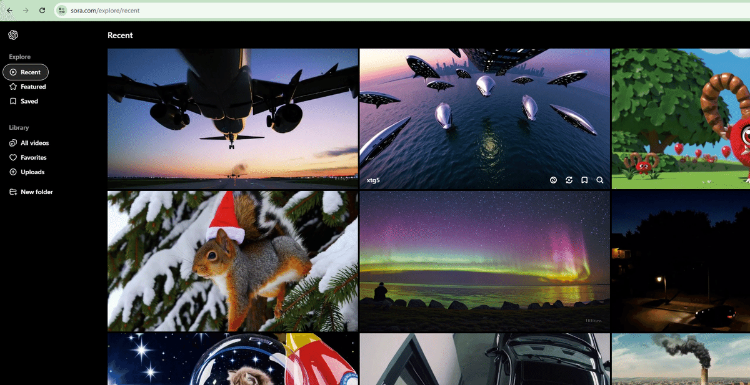Click the Recent play-circle icon

[13, 72]
